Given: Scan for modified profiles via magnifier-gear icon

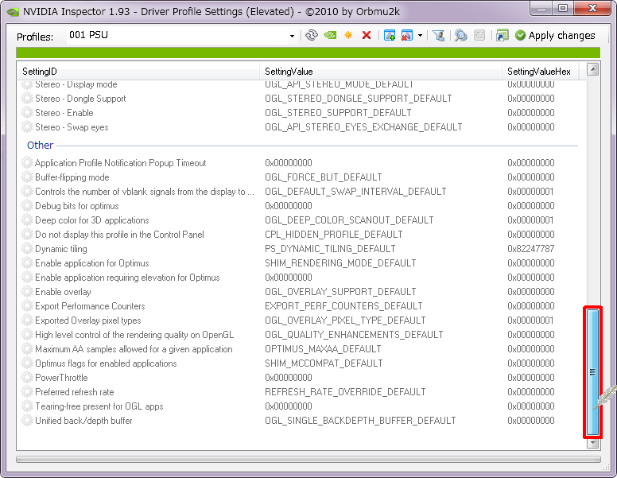Looking at the screenshot, I should point(461,36).
